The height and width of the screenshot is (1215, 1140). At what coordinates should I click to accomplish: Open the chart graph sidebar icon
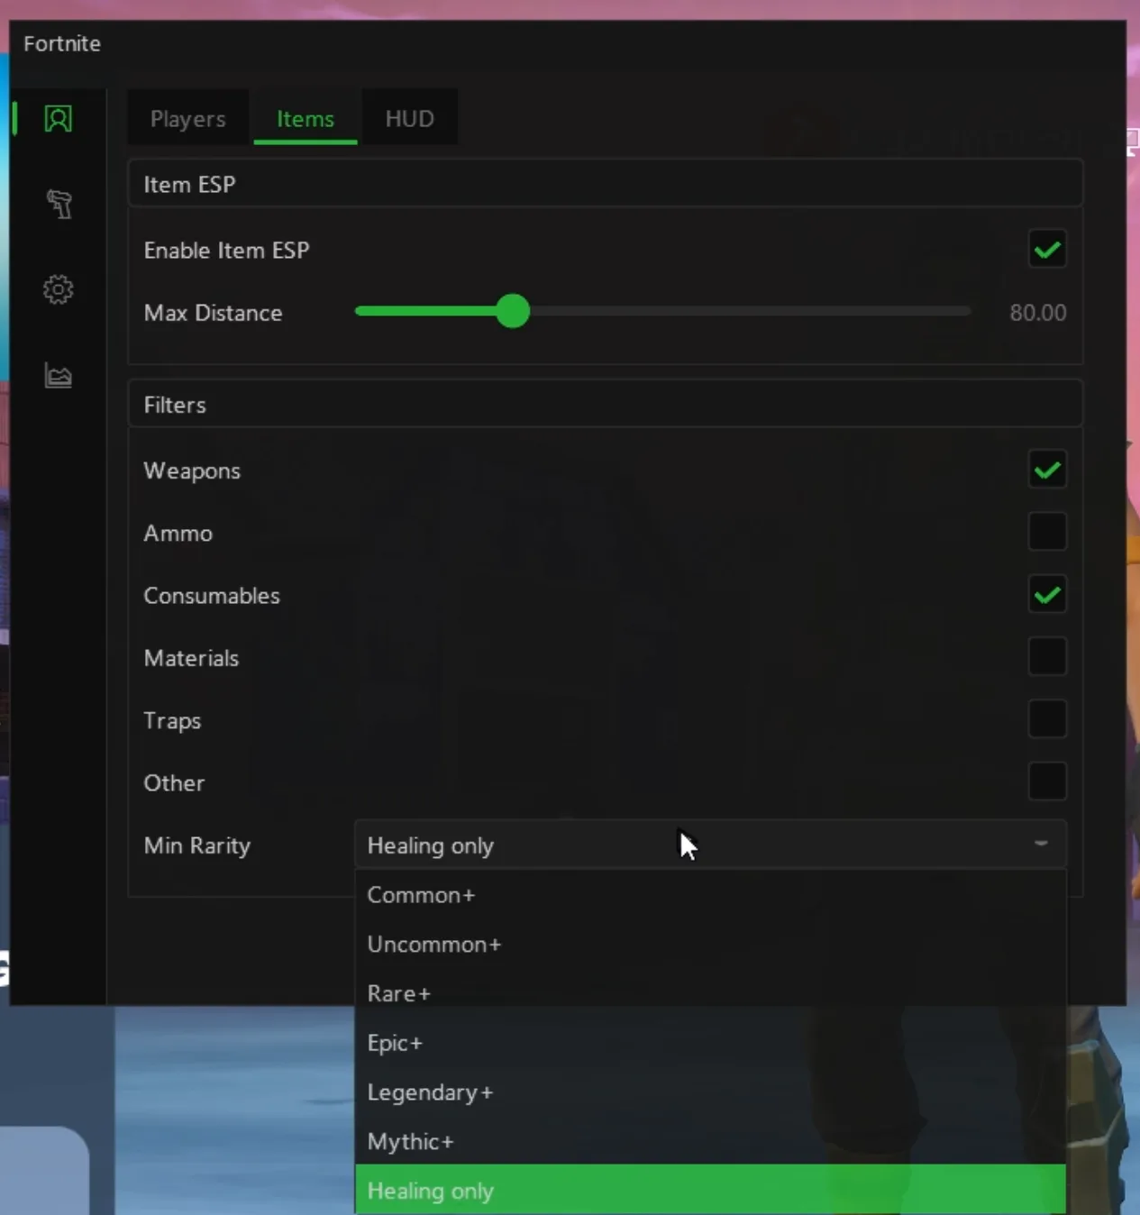point(59,375)
